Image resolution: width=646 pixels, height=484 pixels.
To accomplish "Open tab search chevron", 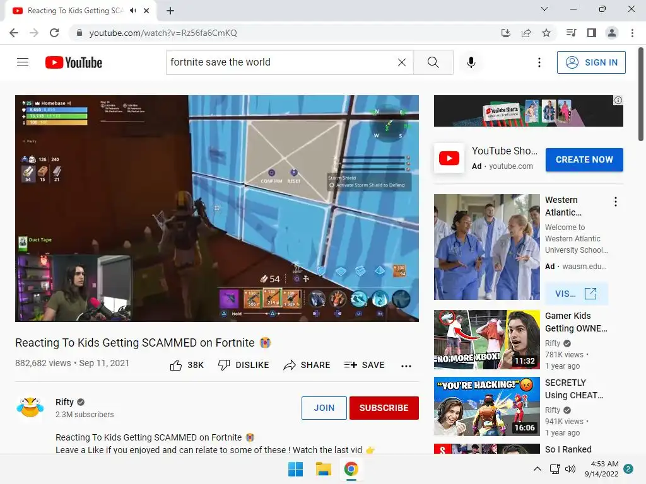I will pyautogui.click(x=544, y=9).
